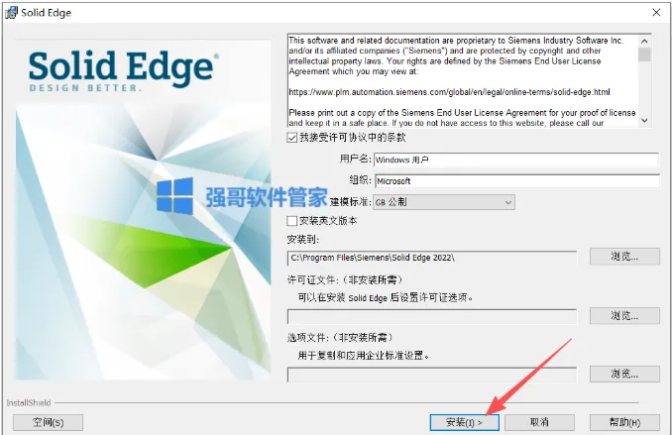Uncheck the accept license agreement checkbox

(291, 138)
